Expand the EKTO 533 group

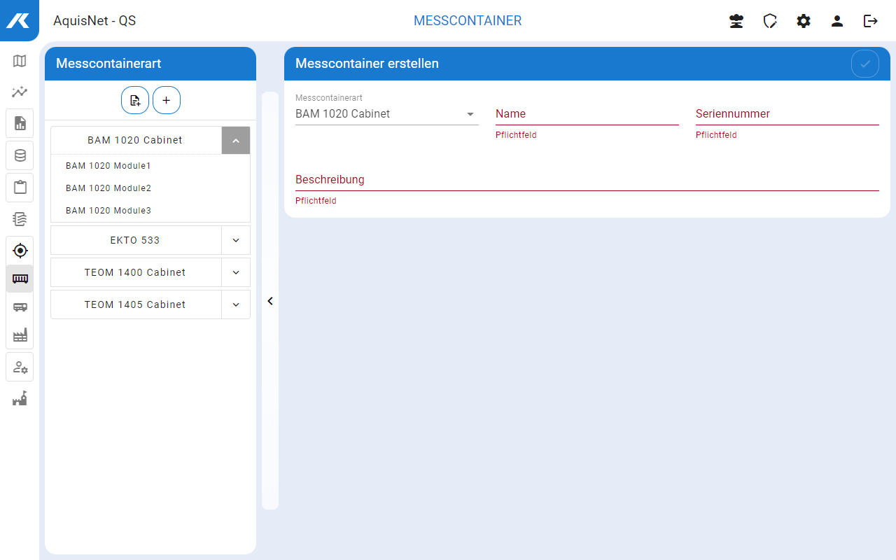(236, 240)
